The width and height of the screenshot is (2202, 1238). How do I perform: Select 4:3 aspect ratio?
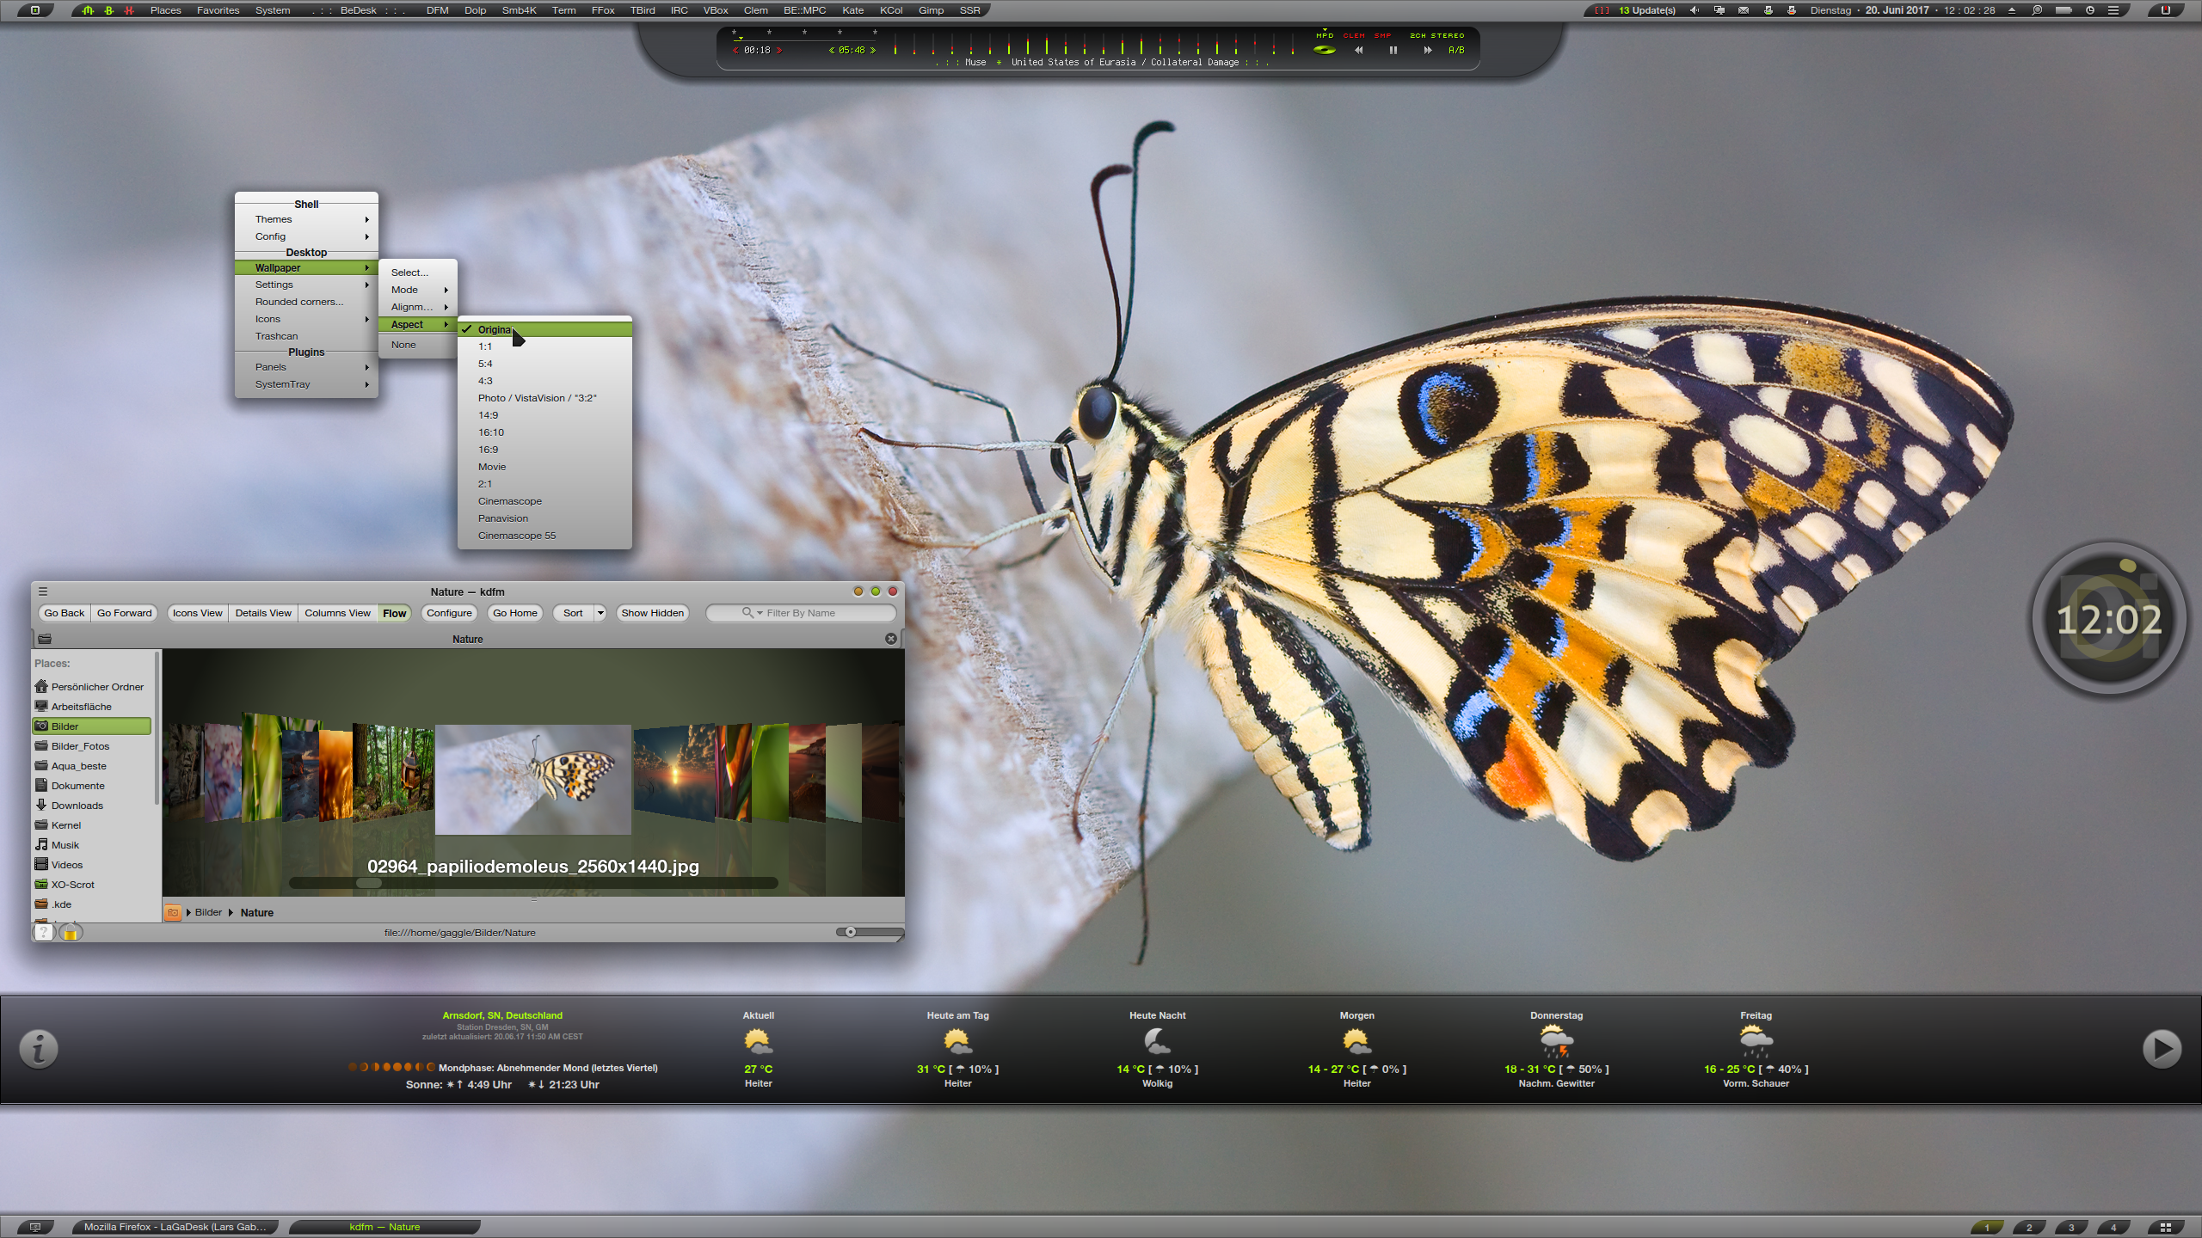click(545, 381)
